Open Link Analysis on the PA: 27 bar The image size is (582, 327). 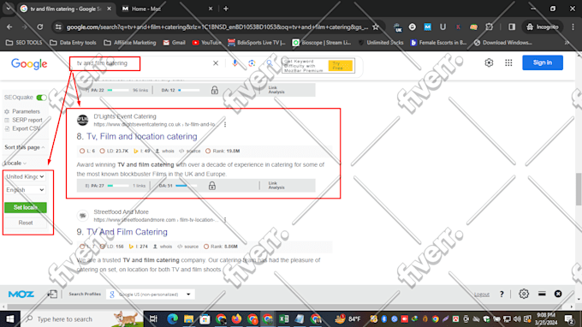click(276, 186)
